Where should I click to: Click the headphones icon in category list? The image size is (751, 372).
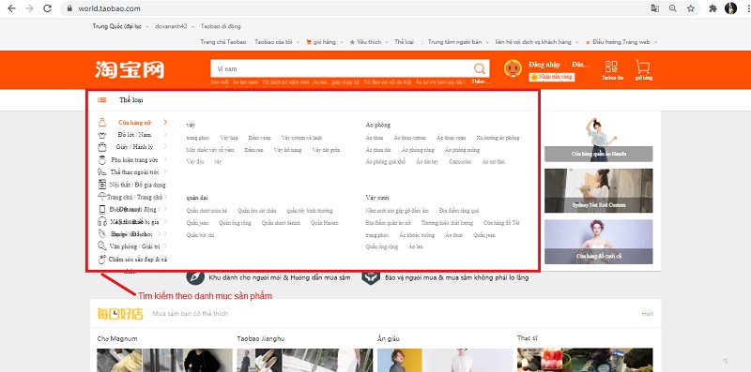pos(102,221)
